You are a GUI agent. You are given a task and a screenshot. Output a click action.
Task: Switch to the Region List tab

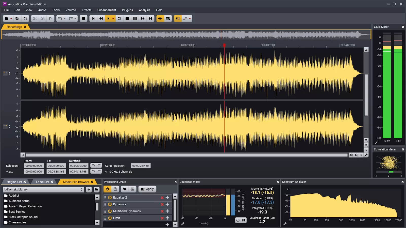coord(14,182)
